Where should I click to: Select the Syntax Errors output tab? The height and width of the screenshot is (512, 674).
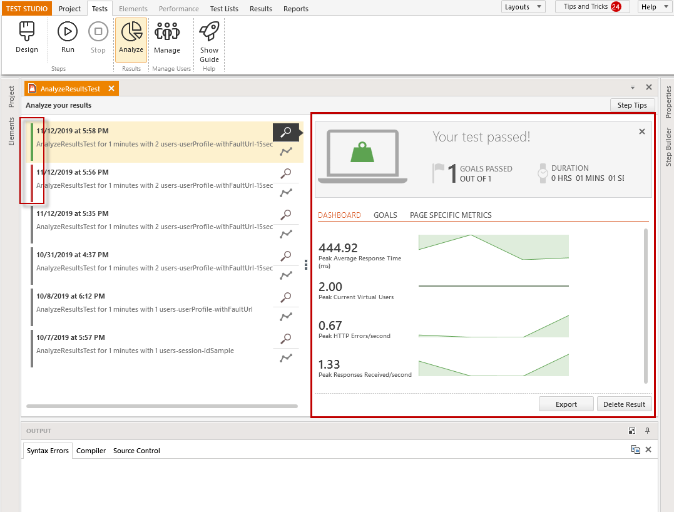[48, 451]
